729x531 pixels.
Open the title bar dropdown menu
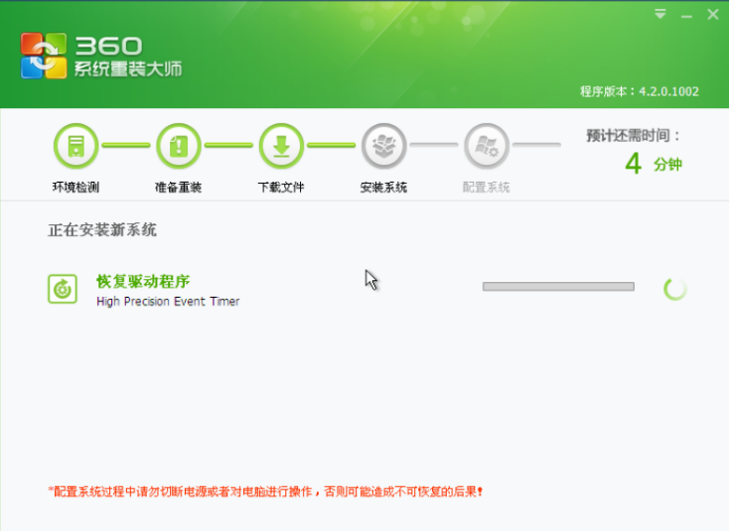pos(660,15)
